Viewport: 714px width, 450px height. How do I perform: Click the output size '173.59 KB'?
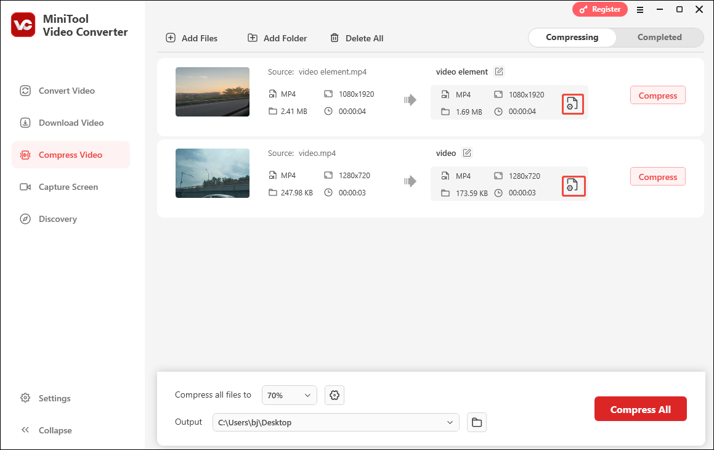click(x=471, y=193)
